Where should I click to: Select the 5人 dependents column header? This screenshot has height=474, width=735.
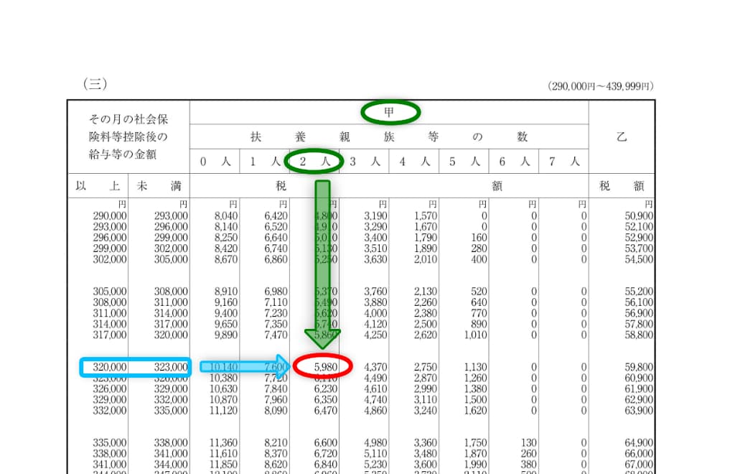point(464,162)
